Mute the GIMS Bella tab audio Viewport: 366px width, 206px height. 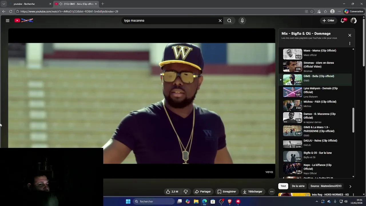61,4
